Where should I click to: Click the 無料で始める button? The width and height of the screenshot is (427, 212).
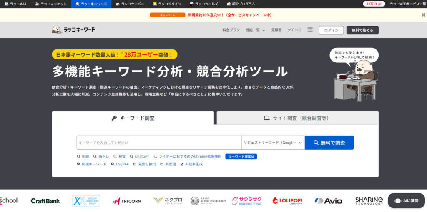[x=362, y=30]
